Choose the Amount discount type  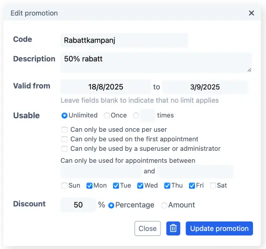164,205
